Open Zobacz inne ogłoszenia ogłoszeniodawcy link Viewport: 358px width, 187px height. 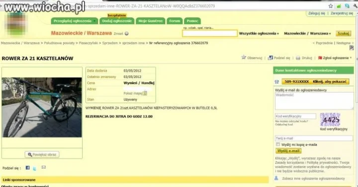(313, 179)
